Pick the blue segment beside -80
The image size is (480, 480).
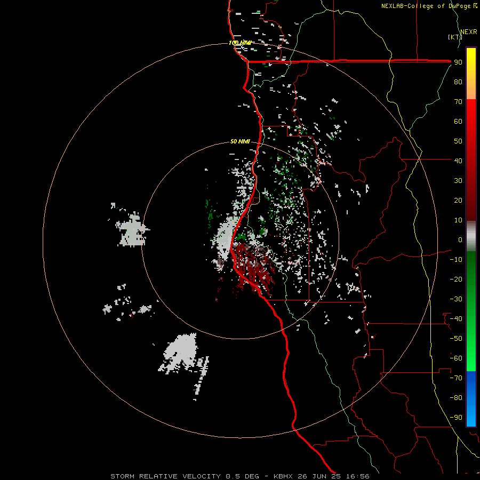coord(471,398)
